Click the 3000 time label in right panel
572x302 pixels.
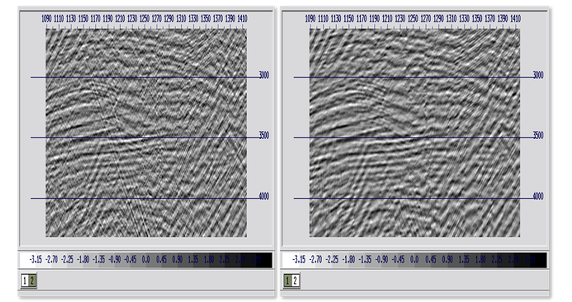pos(538,75)
